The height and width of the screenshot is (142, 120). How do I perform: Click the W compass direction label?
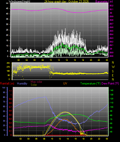pyautogui.click(x=113, y=67)
